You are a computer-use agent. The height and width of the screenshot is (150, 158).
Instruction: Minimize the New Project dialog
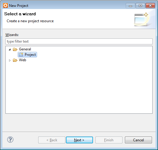pos(130,5)
